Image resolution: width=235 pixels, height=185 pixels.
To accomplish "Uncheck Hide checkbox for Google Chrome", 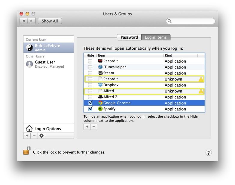I will point(90,103).
